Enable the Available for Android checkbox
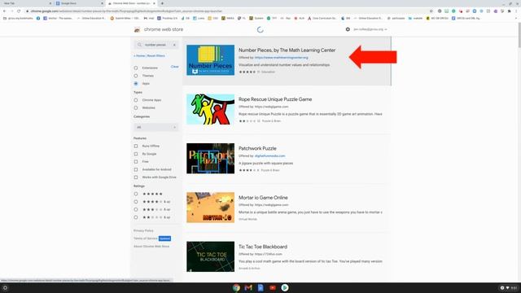Screen dimensions: 521x293 tap(136, 169)
